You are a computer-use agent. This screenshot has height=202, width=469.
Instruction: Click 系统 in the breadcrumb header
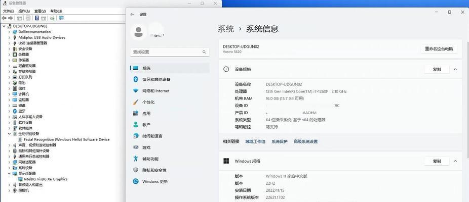coord(226,29)
